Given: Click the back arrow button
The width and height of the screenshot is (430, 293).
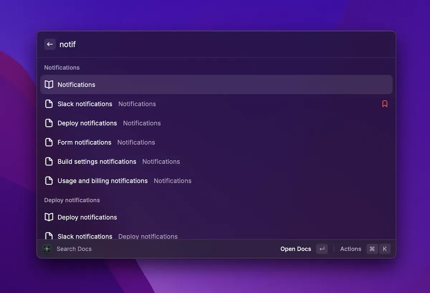Looking at the screenshot, I should tap(50, 44).
